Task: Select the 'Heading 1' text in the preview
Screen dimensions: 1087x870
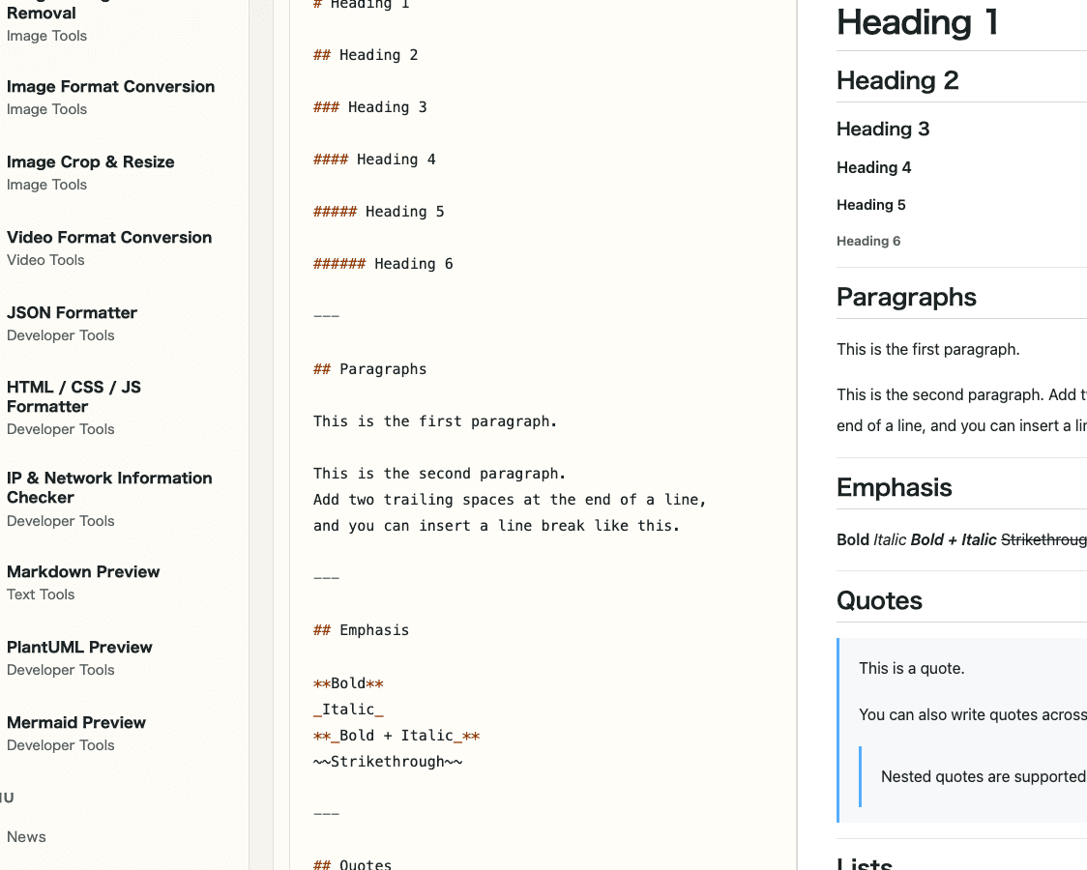Action: tap(916, 22)
